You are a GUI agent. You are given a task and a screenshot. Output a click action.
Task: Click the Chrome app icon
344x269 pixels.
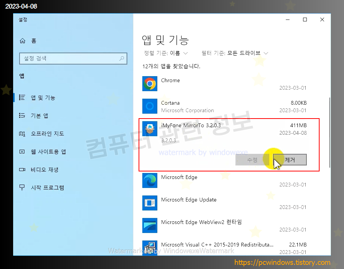[149, 84]
